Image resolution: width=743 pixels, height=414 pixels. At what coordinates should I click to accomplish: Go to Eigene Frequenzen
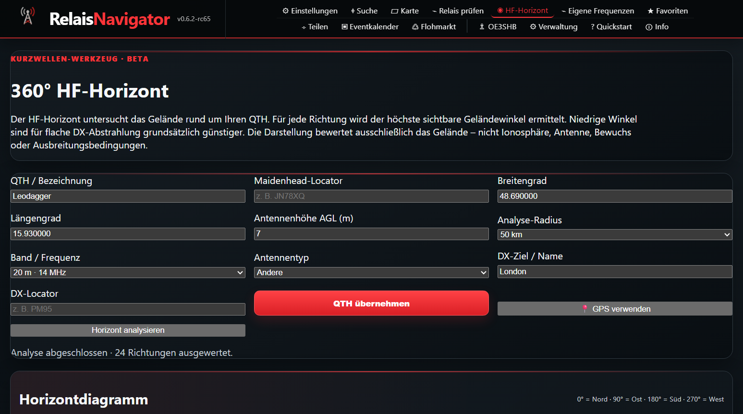(x=597, y=11)
